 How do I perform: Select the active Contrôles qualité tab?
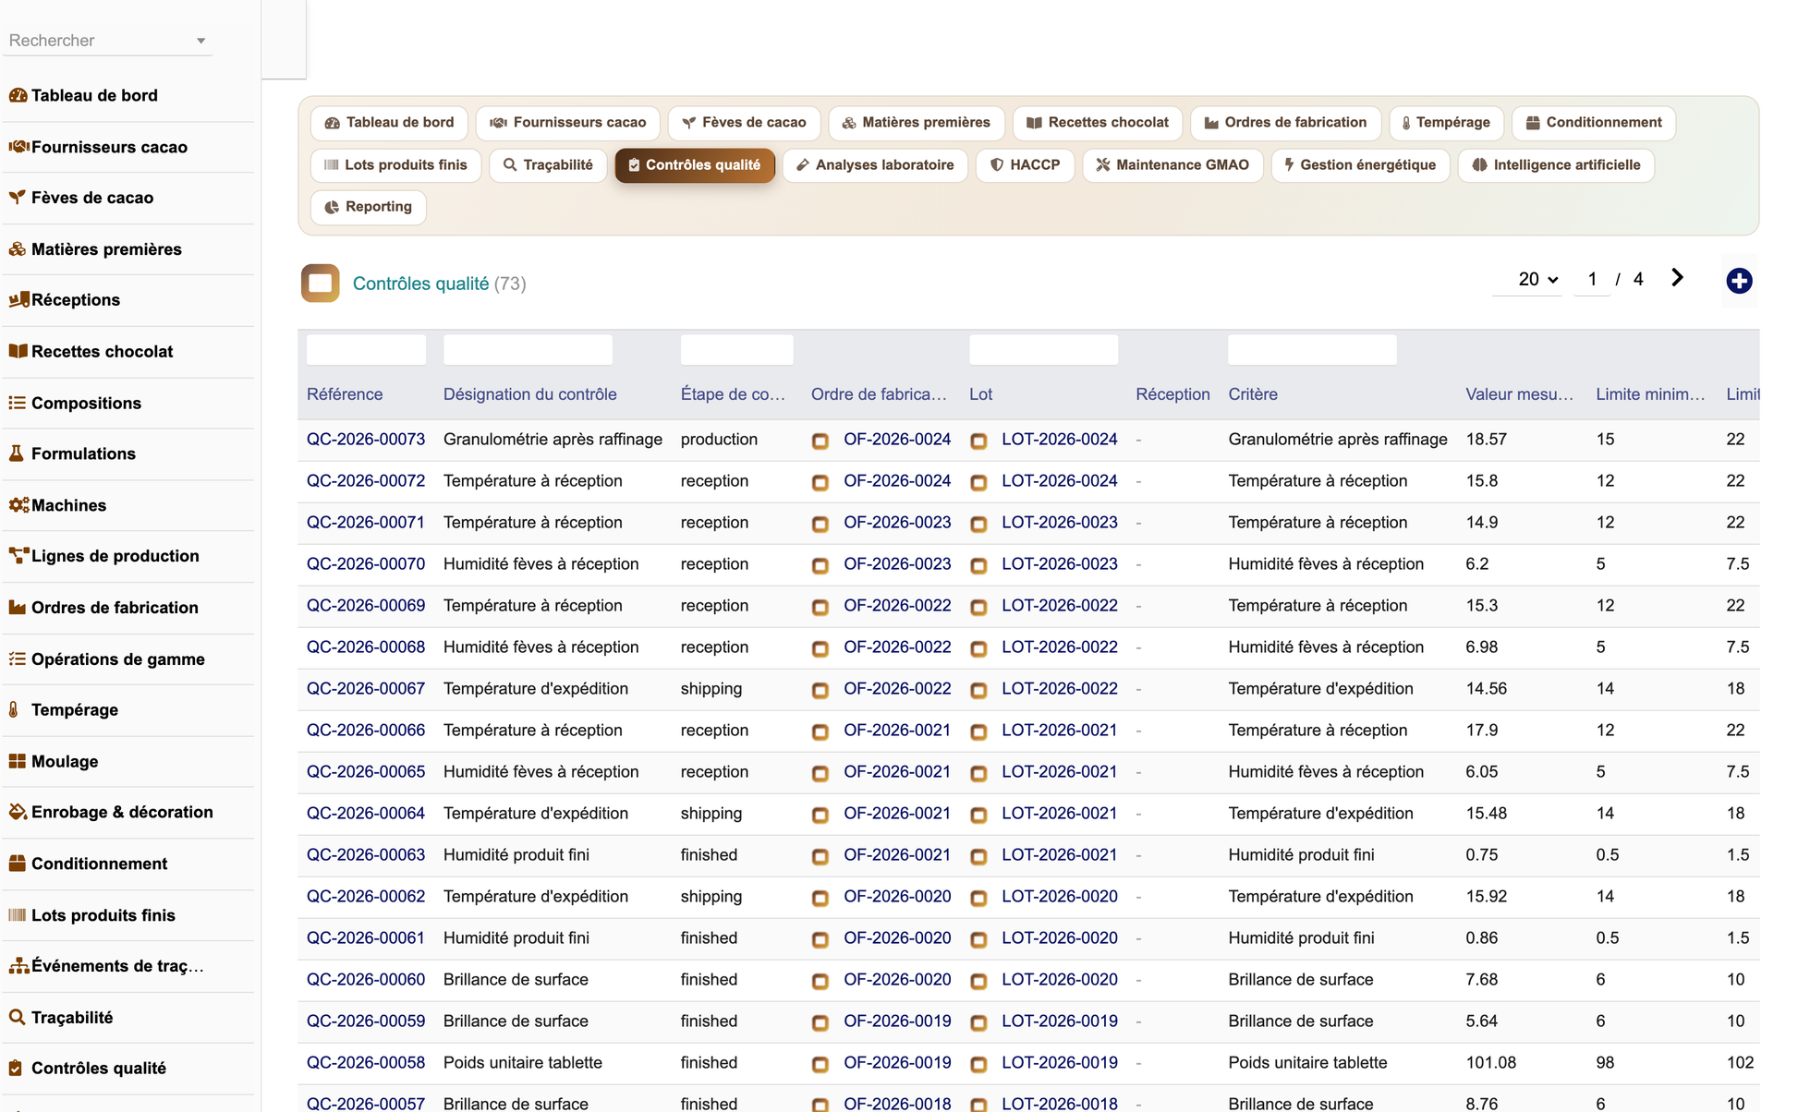pos(695,165)
